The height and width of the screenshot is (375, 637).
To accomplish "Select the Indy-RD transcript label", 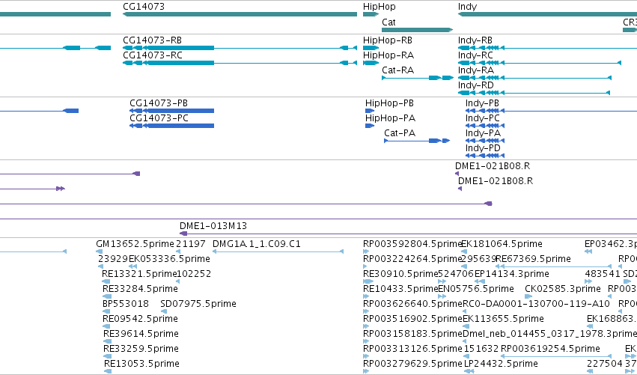I will (x=476, y=85).
